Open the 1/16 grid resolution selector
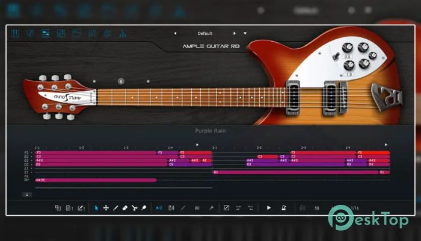This screenshot has height=241, width=421. point(355,208)
